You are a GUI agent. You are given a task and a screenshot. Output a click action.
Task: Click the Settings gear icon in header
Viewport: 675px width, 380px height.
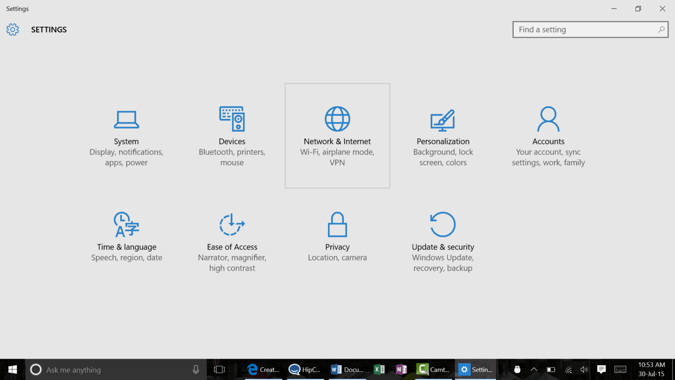12,30
